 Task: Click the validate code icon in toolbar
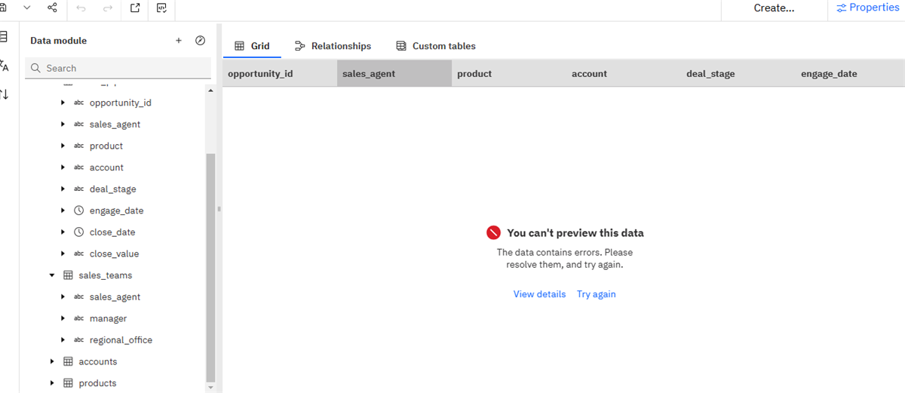162,8
